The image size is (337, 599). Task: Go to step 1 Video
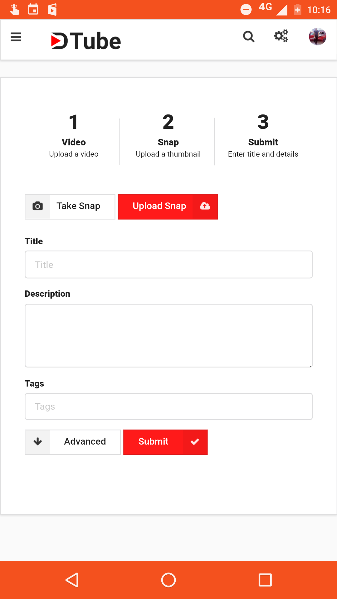[74, 136]
